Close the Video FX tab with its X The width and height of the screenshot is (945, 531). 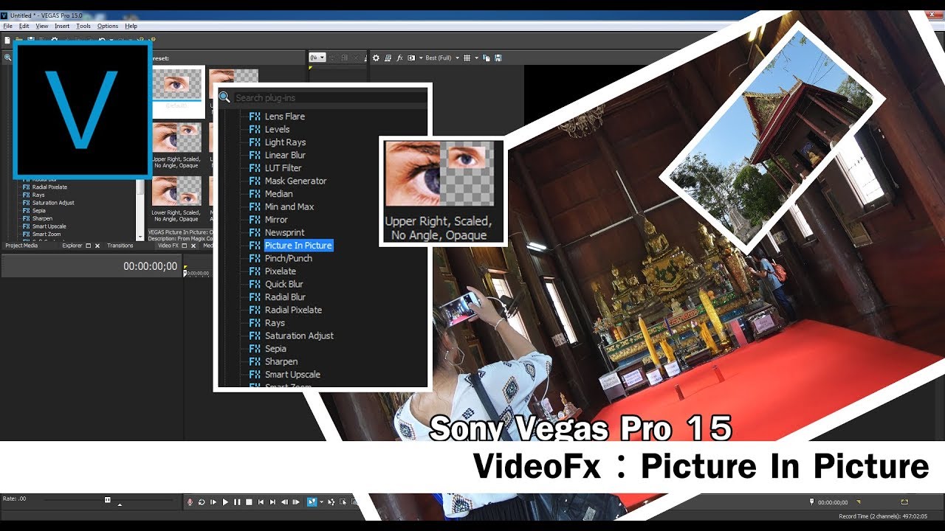tap(193, 246)
